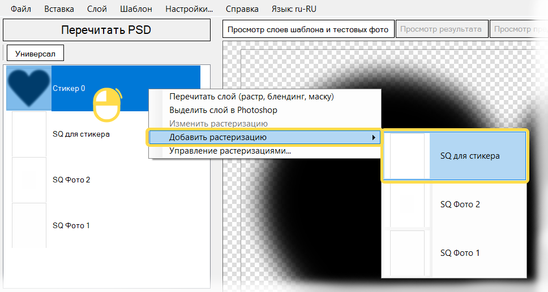Click the heart thumbnail of Стикер 0
This screenshot has width=548, height=292.
tap(28, 88)
